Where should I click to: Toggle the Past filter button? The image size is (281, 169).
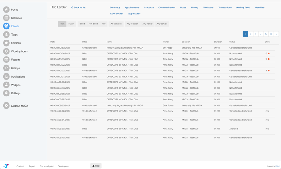coord(62,24)
